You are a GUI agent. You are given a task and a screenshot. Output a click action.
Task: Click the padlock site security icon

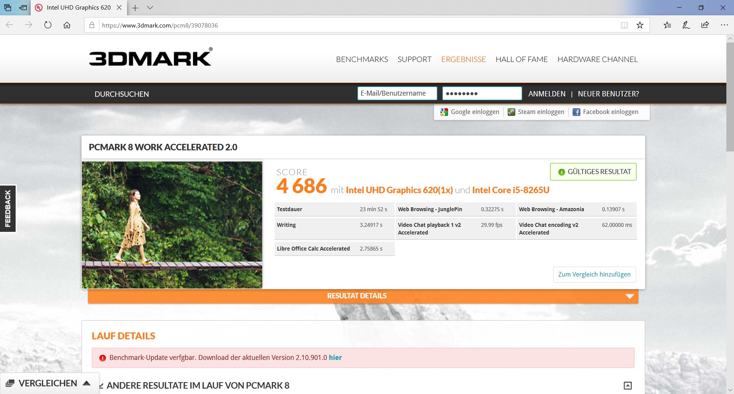(92, 25)
